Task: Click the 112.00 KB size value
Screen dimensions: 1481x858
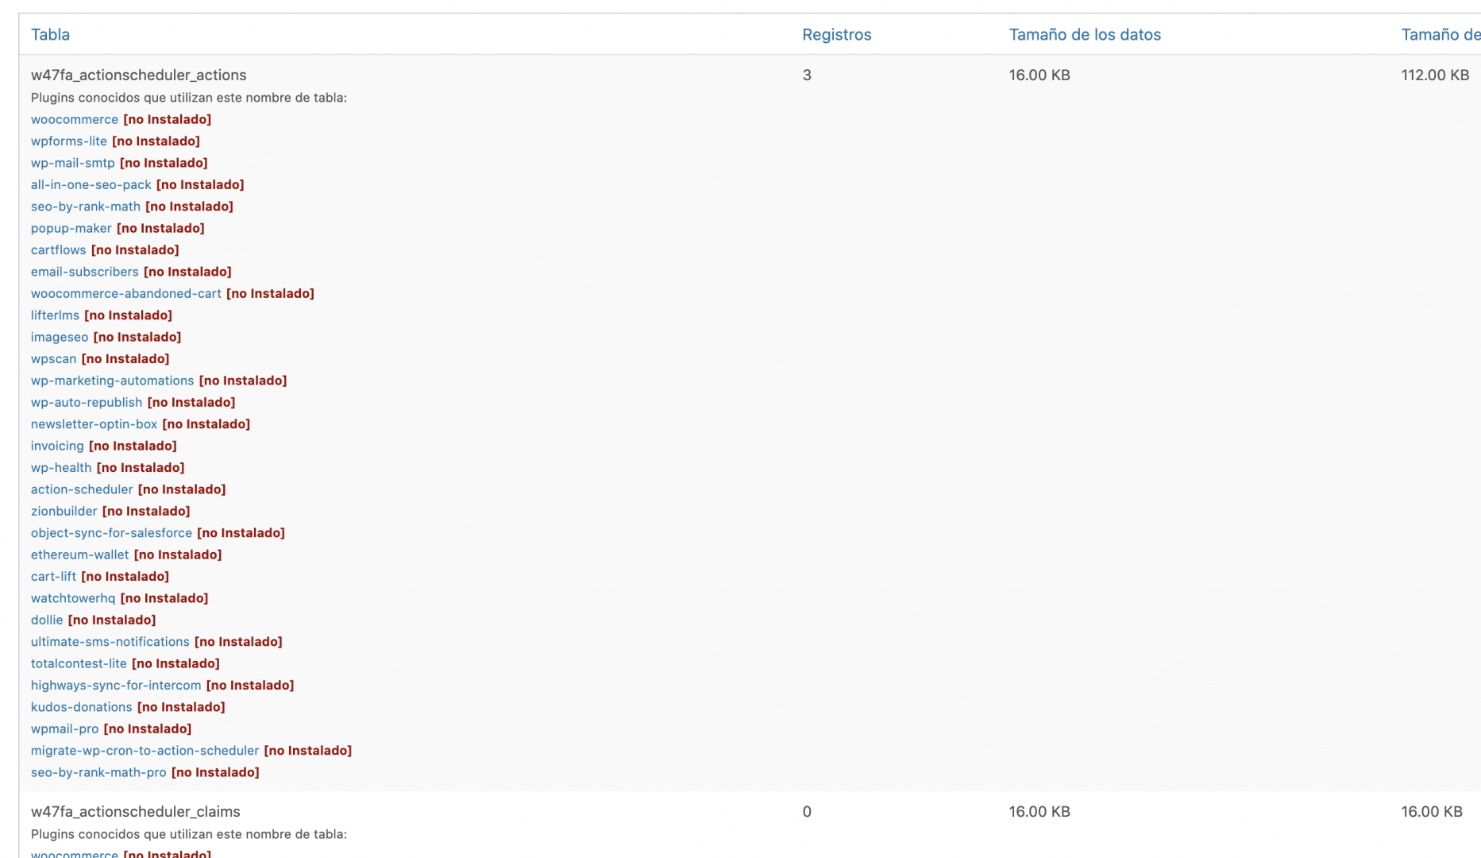Action: [x=1435, y=75]
